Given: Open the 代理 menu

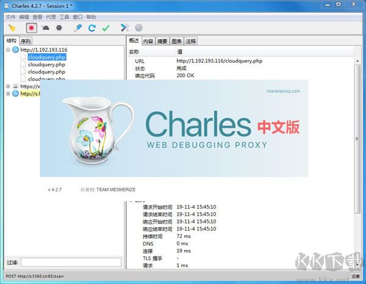Looking at the screenshot, I should (51, 17).
